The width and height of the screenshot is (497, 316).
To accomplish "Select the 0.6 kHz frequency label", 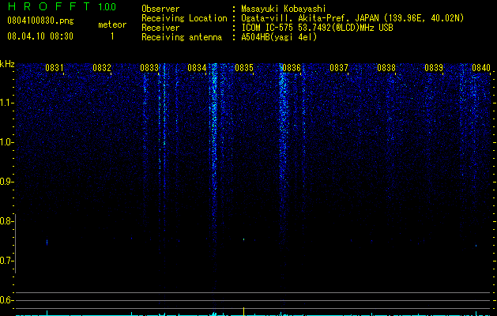I will click(x=6, y=300).
